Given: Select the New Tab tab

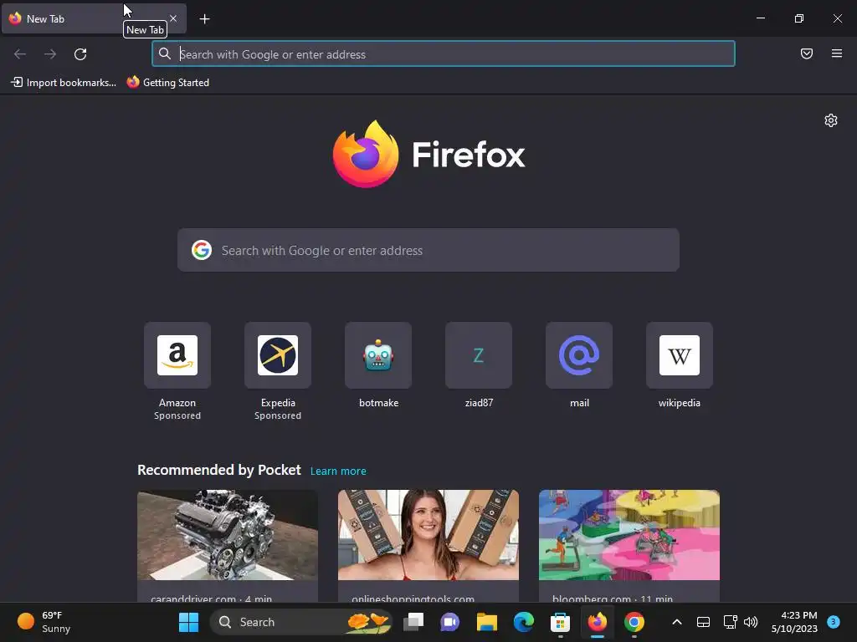Looking at the screenshot, I should coord(94,18).
